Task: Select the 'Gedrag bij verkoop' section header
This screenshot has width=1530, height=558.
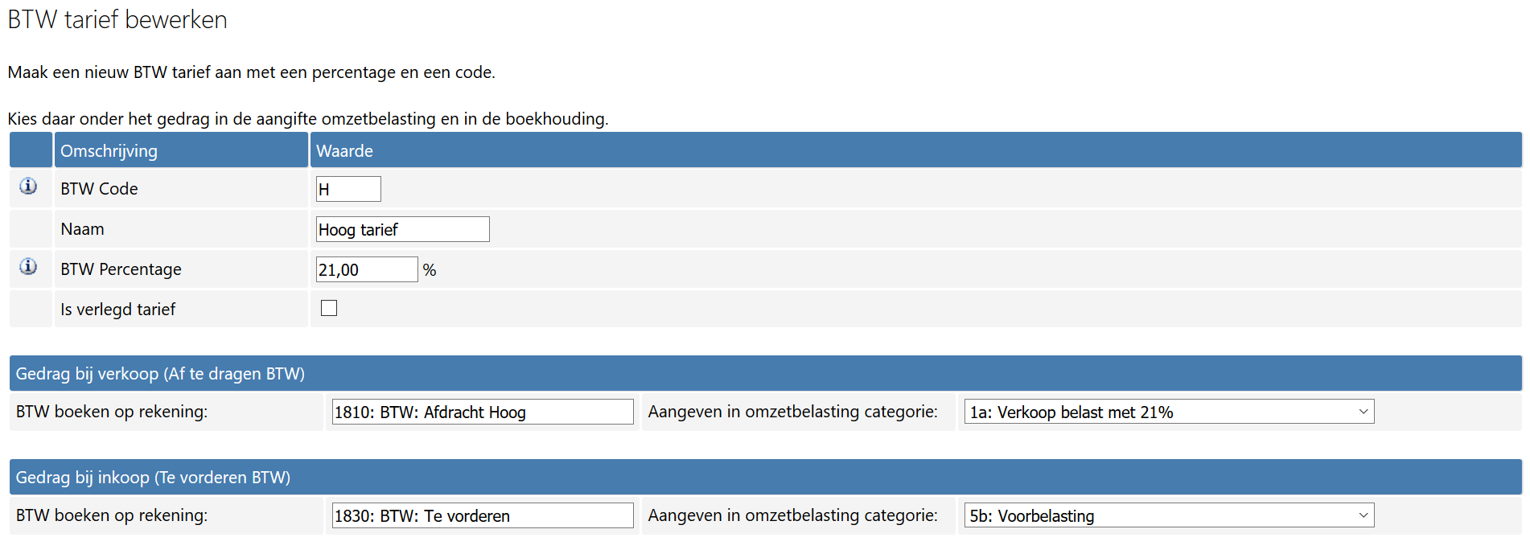Action: [160, 373]
